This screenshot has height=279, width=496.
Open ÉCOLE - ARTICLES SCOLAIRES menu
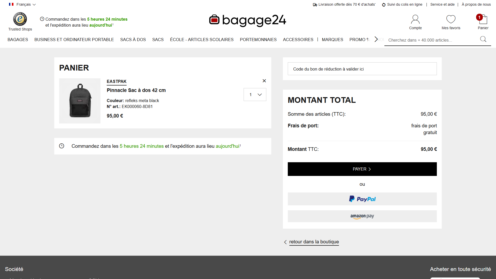click(202, 40)
